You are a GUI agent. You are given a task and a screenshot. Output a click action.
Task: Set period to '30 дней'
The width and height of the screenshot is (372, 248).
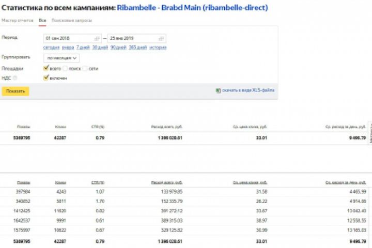pyautogui.click(x=100, y=48)
